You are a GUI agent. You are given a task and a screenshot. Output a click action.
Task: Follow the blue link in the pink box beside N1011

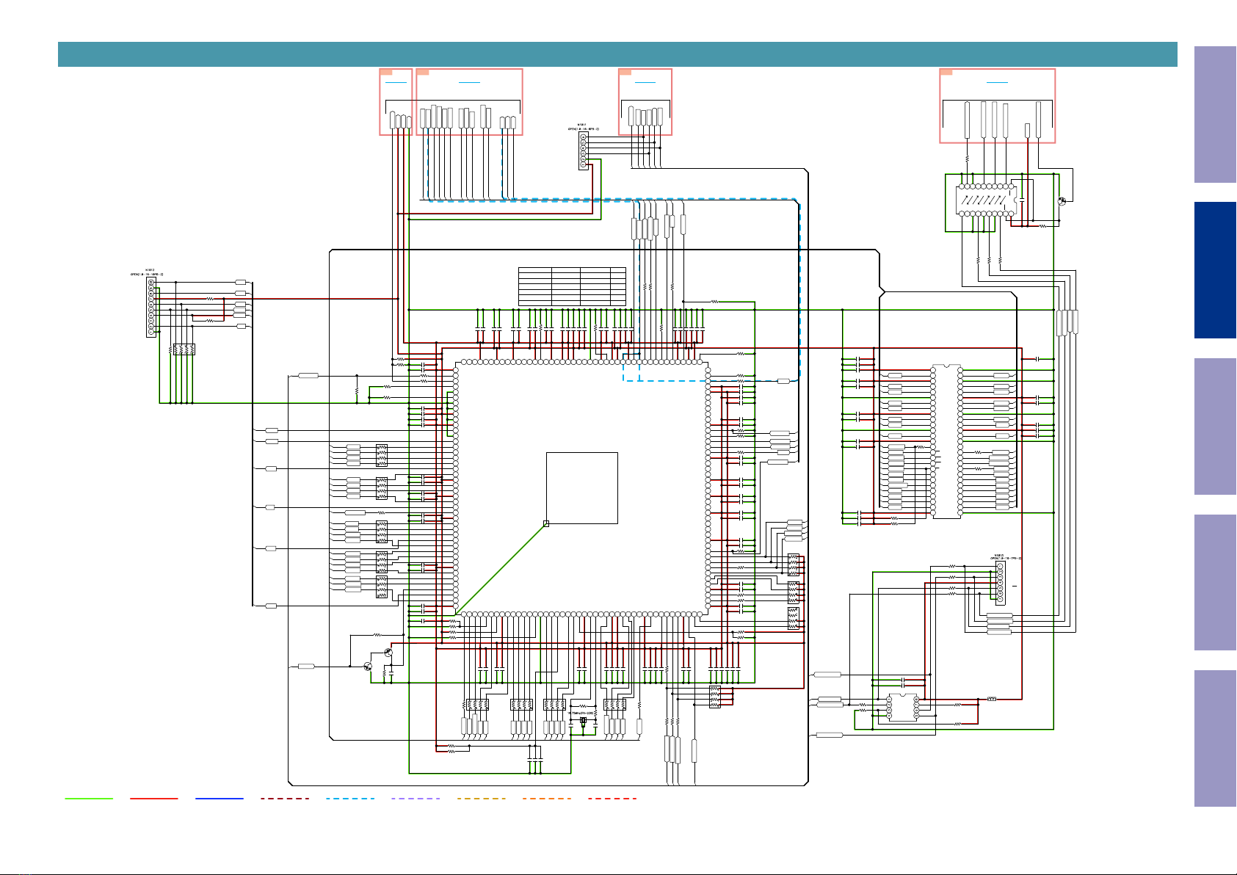pos(645,82)
